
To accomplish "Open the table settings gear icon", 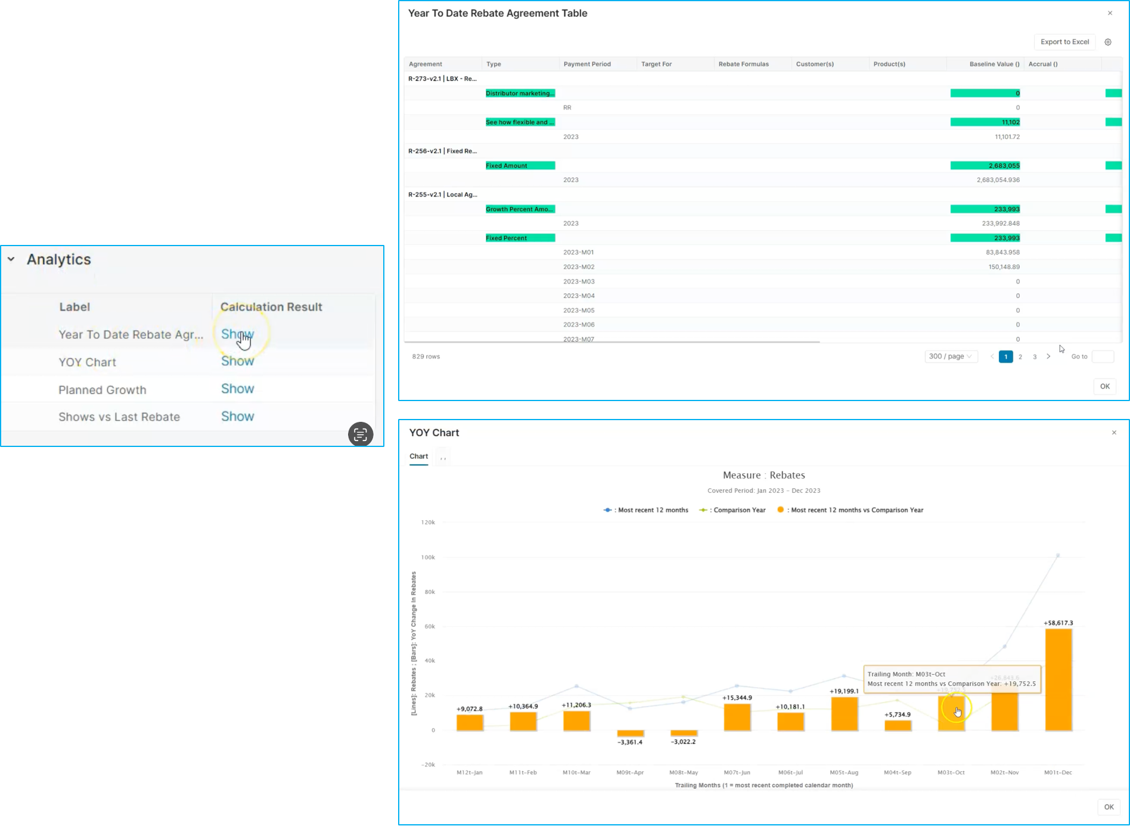I will [x=1108, y=42].
